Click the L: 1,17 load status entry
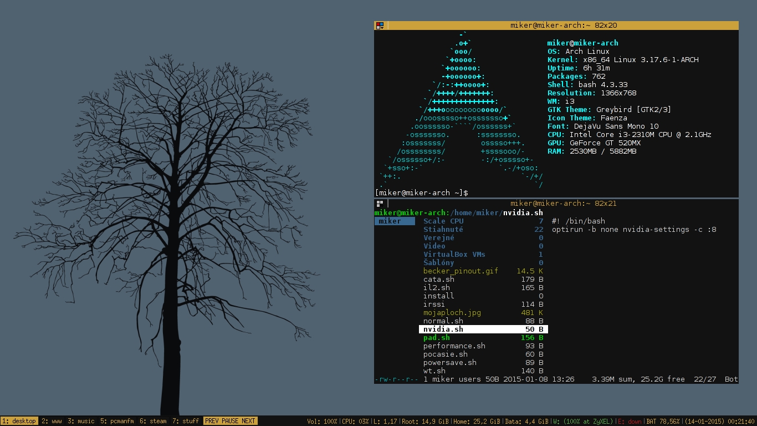 pos(385,422)
